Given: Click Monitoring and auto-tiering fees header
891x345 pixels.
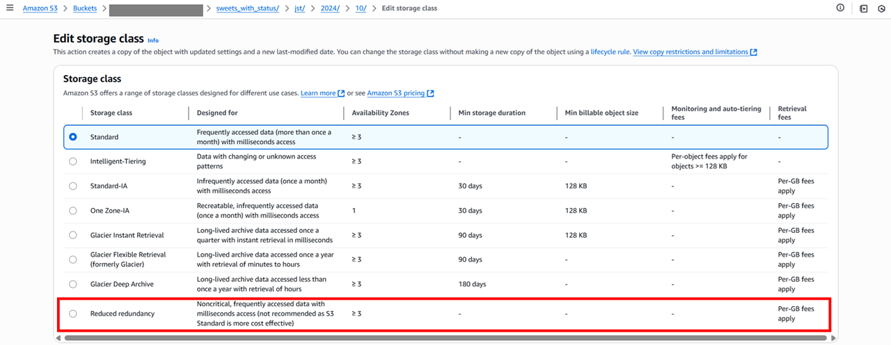Looking at the screenshot, I should (x=716, y=113).
